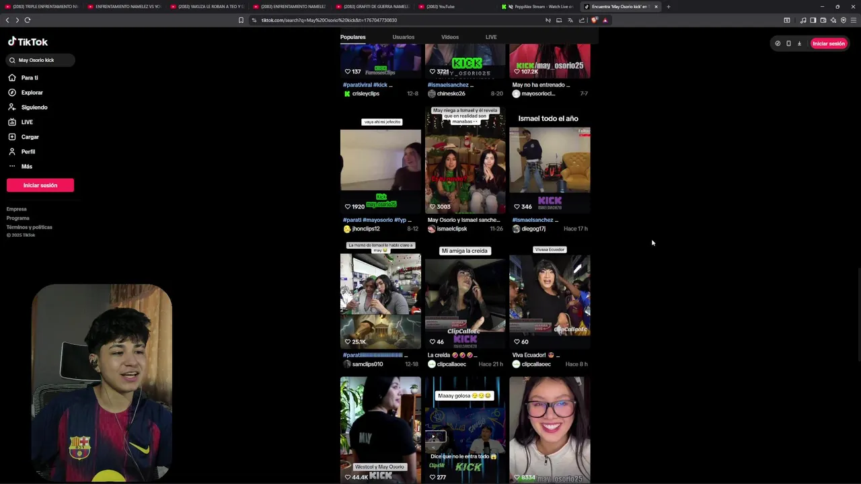Visit jhonclips12 user profile
Image resolution: width=861 pixels, height=484 pixels.
366,229
